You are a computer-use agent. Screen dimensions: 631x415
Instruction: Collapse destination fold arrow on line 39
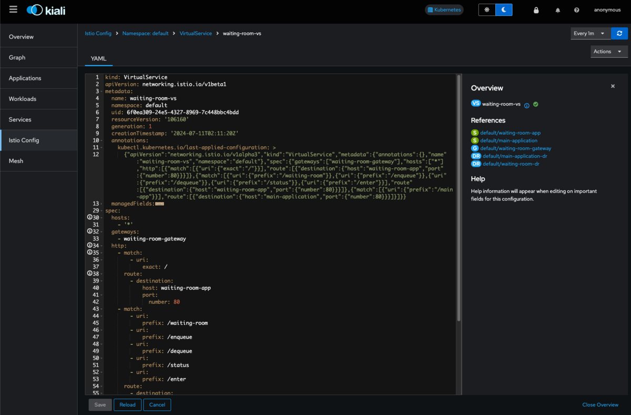click(x=101, y=281)
